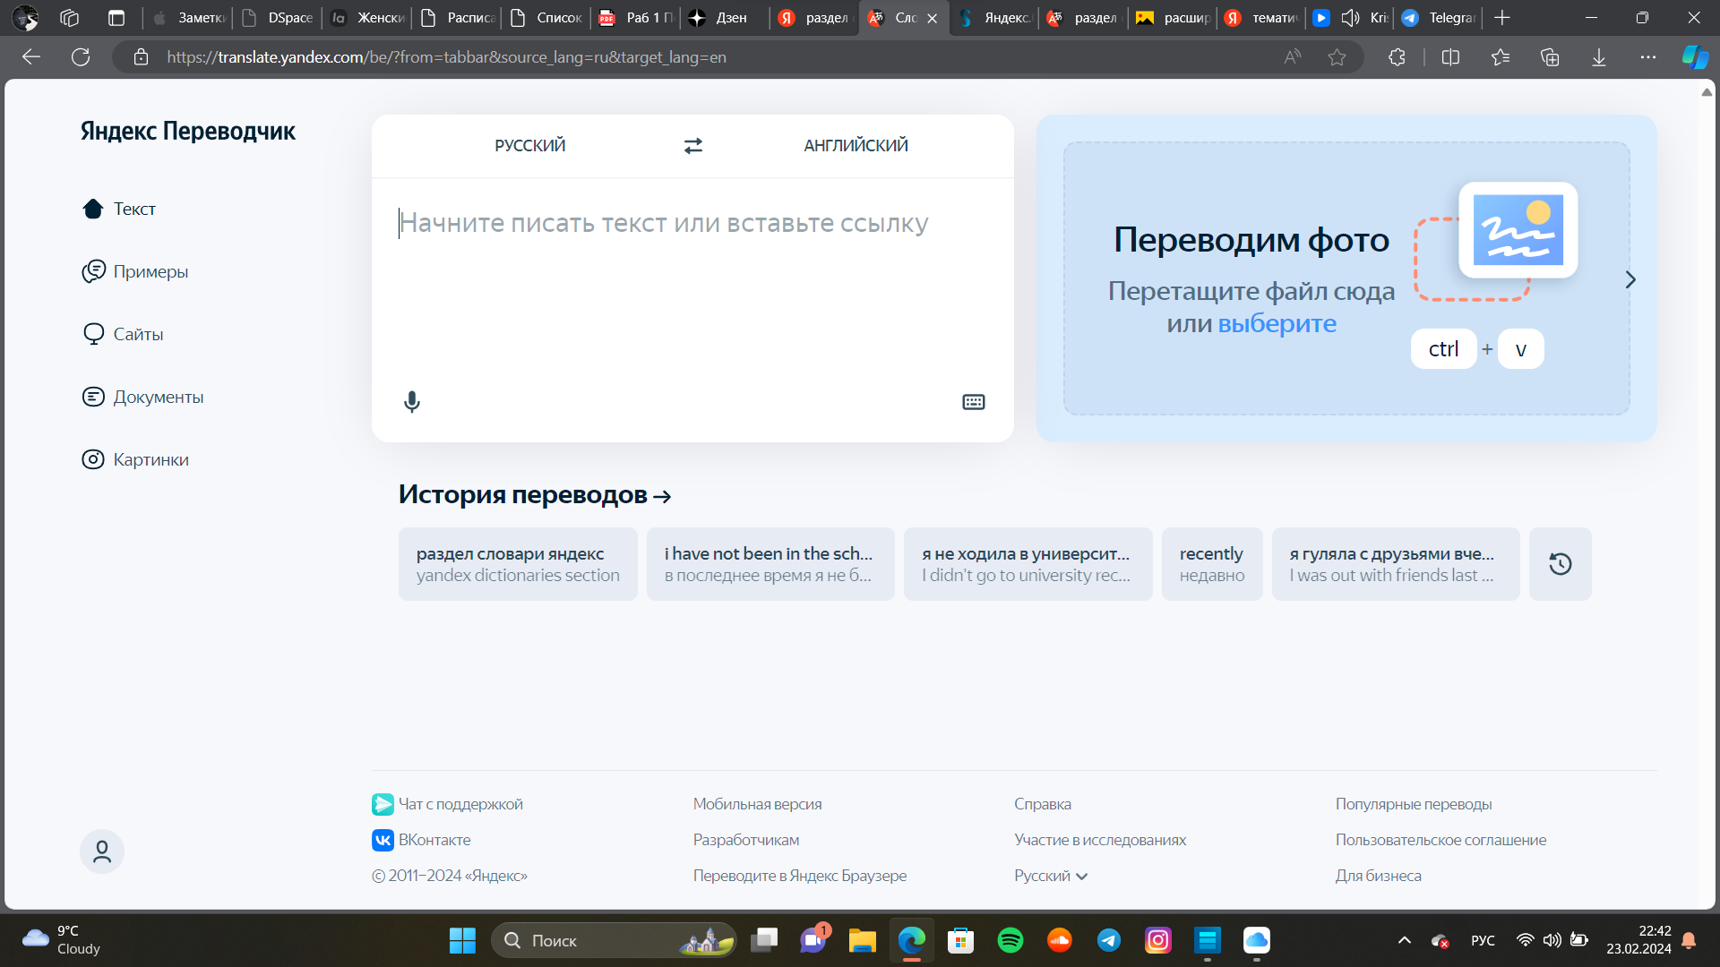This screenshot has width=1720, height=967.
Task: Open the on-screen keyboard
Action: 974,402
